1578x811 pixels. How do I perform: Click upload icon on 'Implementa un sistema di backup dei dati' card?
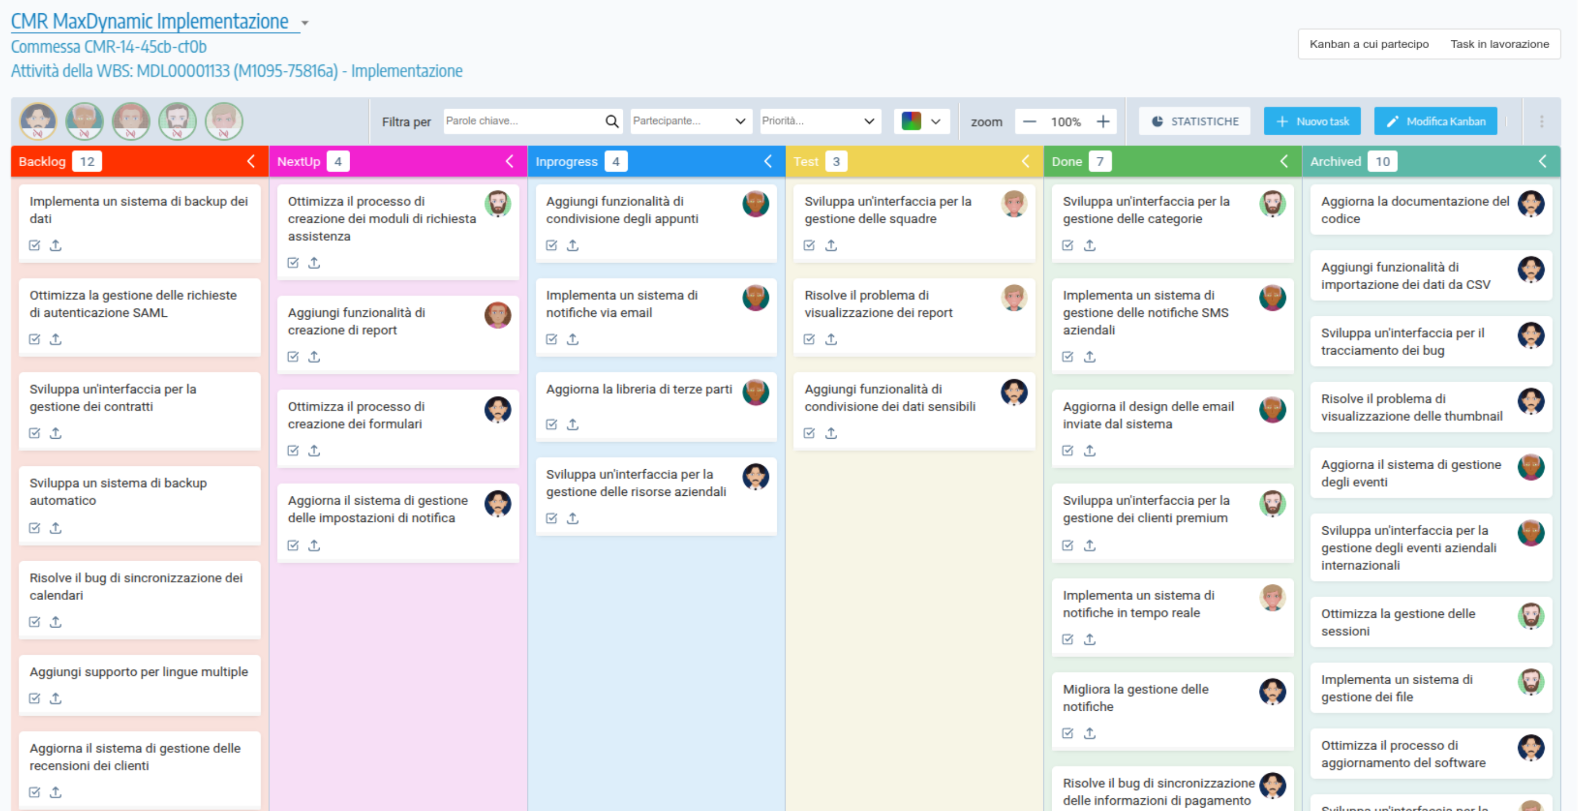[56, 245]
